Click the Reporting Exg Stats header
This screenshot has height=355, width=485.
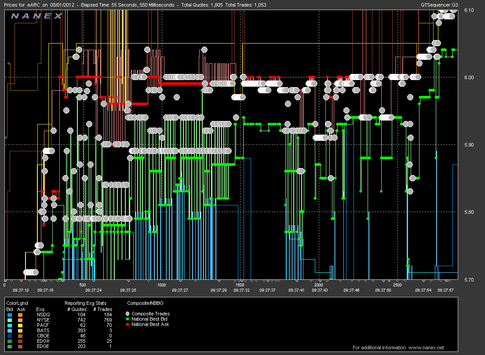click(x=85, y=303)
